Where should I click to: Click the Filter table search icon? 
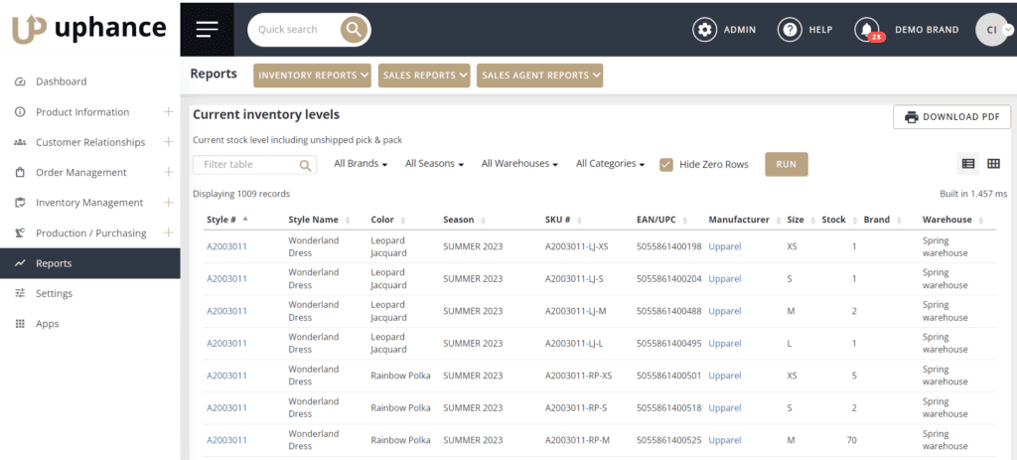[x=306, y=166]
